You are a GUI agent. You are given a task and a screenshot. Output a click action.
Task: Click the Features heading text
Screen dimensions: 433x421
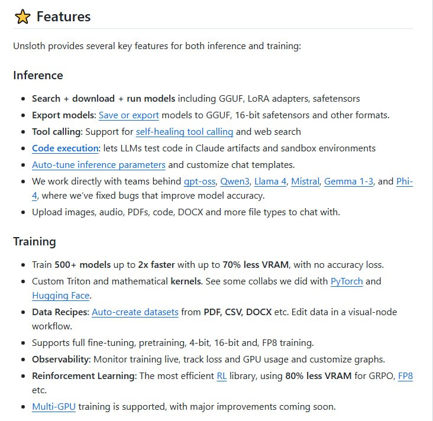(63, 17)
